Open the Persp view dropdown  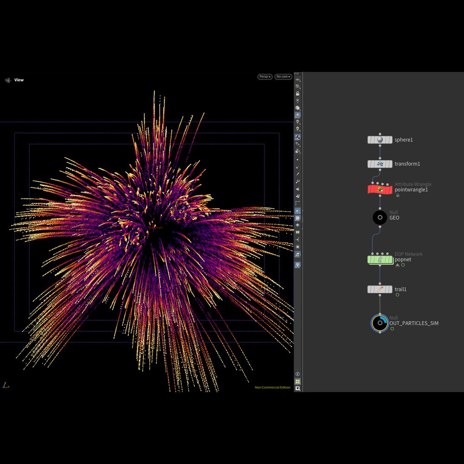click(264, 77)
